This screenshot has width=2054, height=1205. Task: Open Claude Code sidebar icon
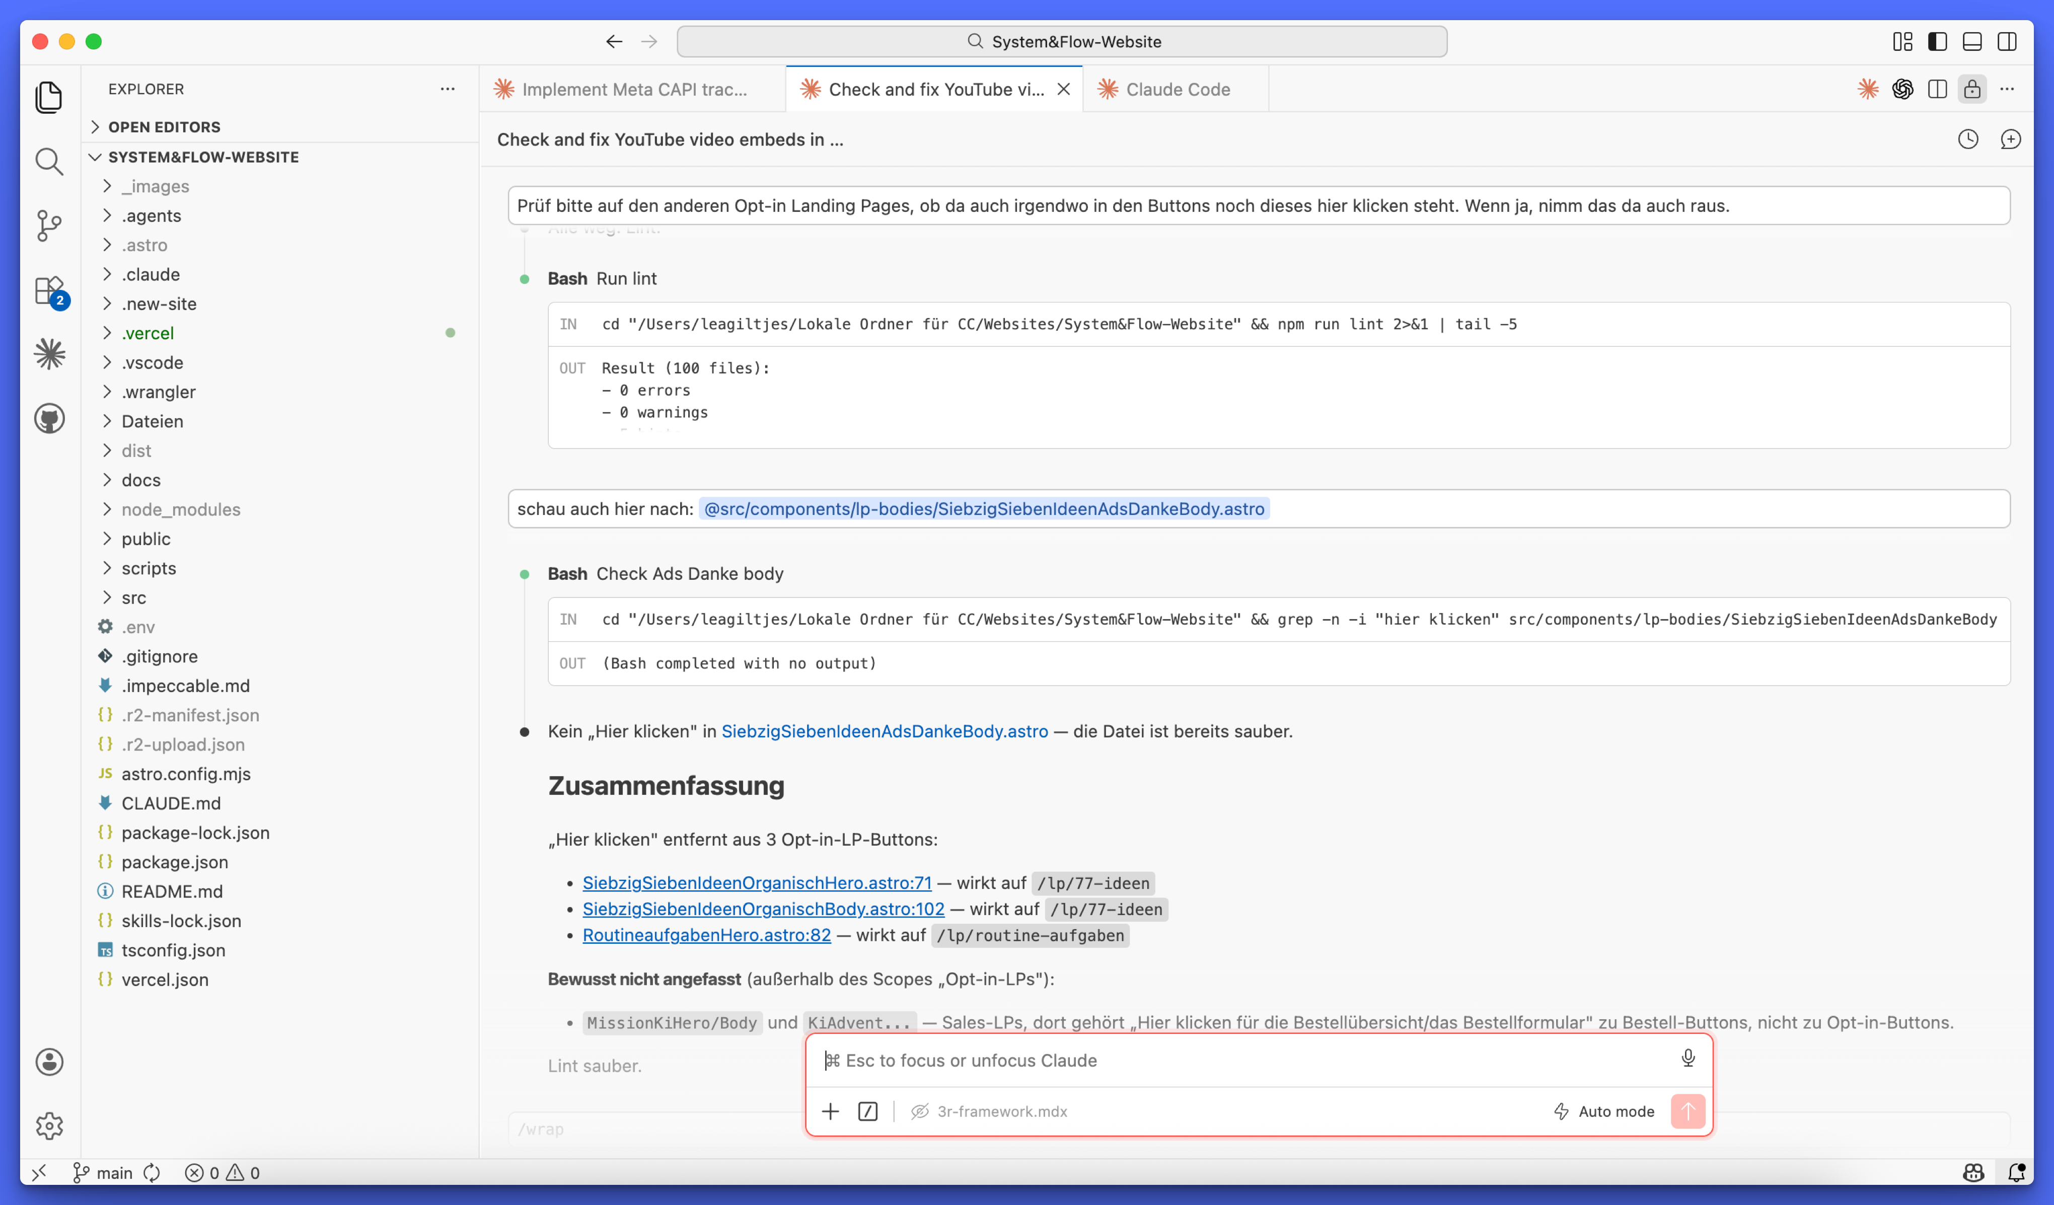coord(50,353)
